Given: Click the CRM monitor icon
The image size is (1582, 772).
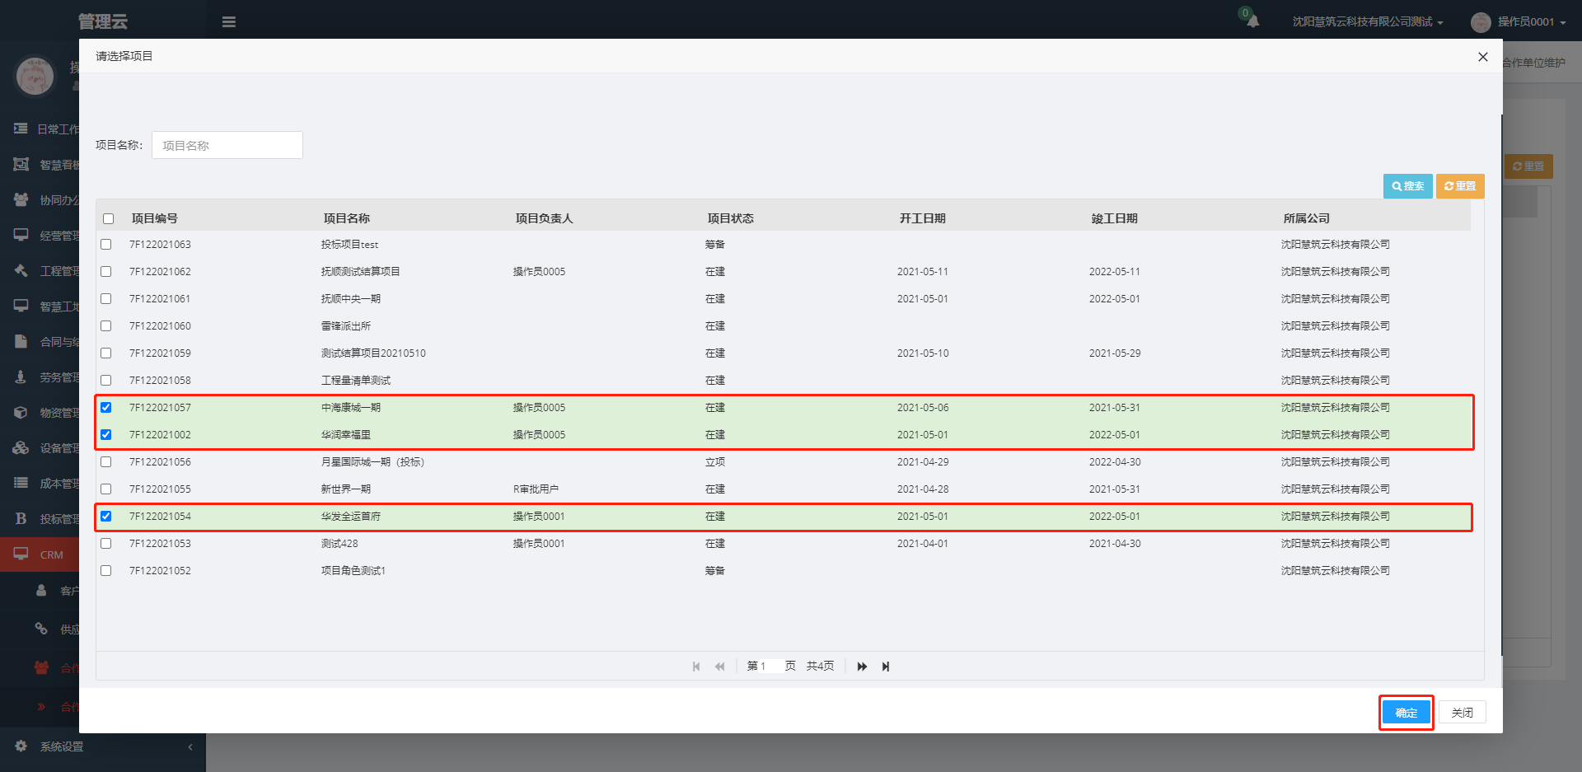Looking at the screenshot, I should [x=21, y=554].
